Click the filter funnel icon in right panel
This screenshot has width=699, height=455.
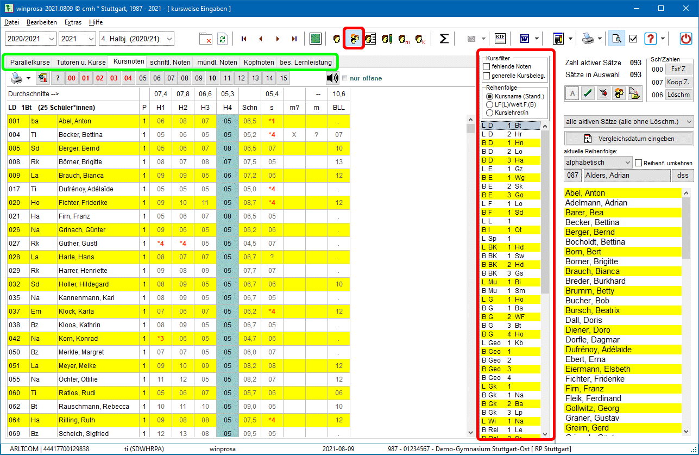pos(602,94)
